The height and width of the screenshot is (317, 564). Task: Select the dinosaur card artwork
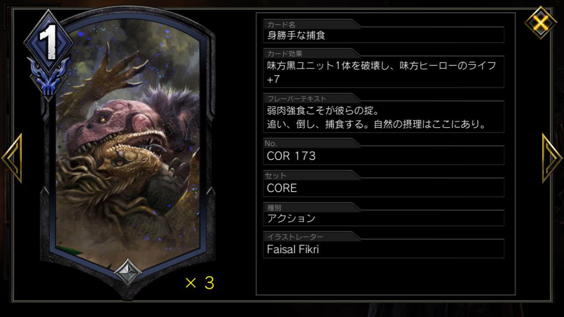coord(128,144)
